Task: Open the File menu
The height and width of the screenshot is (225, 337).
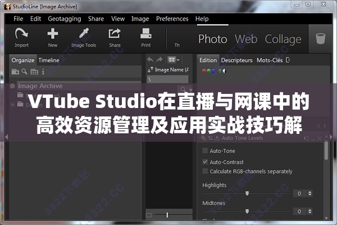Action: click(19, 19)
